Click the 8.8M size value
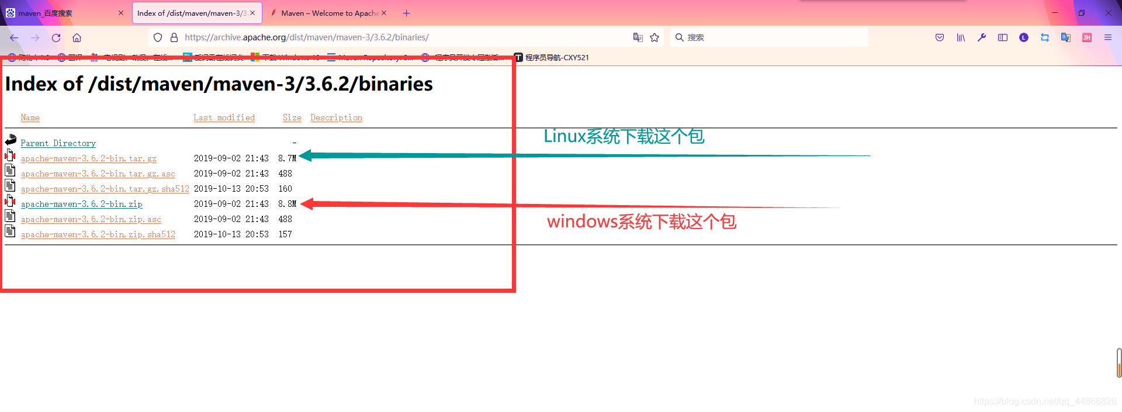 click(288, 204)
